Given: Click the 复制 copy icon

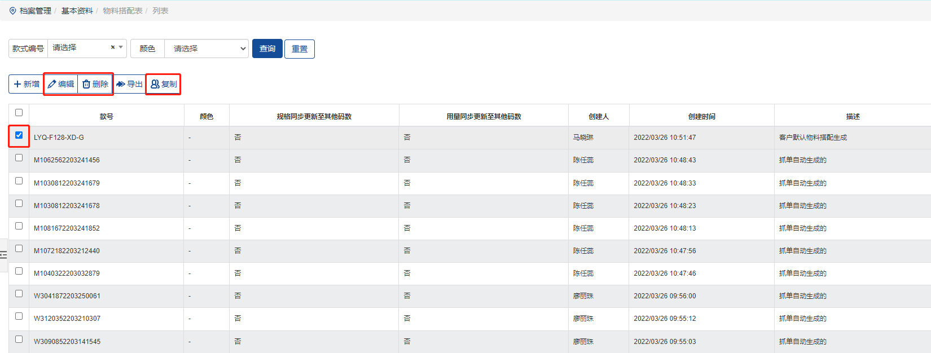Looking at the screenshot, I should (155, 84).
